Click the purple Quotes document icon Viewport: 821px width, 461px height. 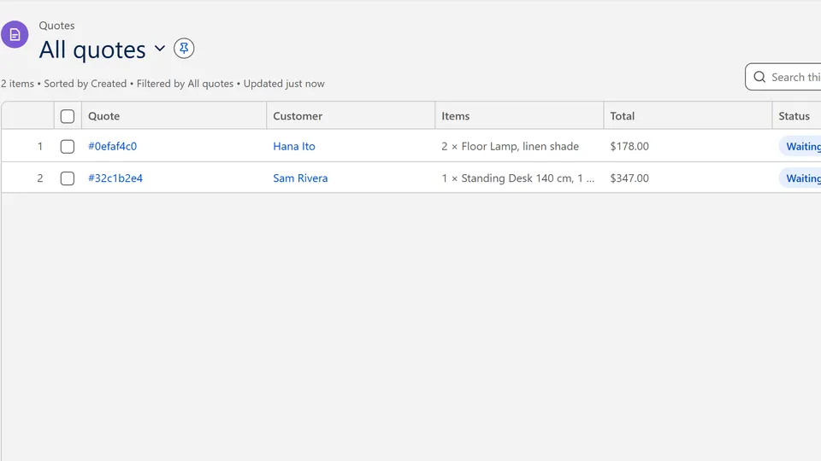(x=15, y=34)
